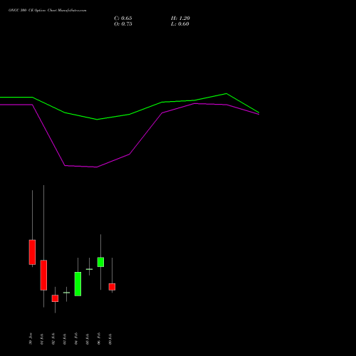Screen dimensions: 356x356
Task: Click the 30 Jan date label
Action: click(x=31, y=339)
